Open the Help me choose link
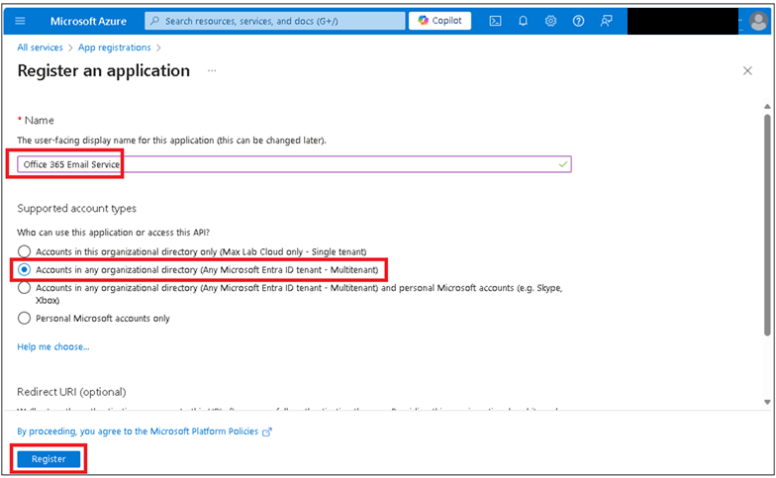Screen dimensions: 776x478 [53, 346]
